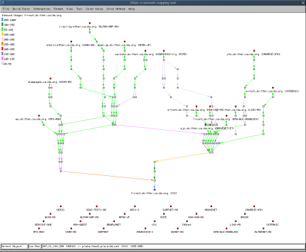The width and height of the screenshot is (306, 252).
Task: Select the SURFNET-AS node
Action: (171, 206)
